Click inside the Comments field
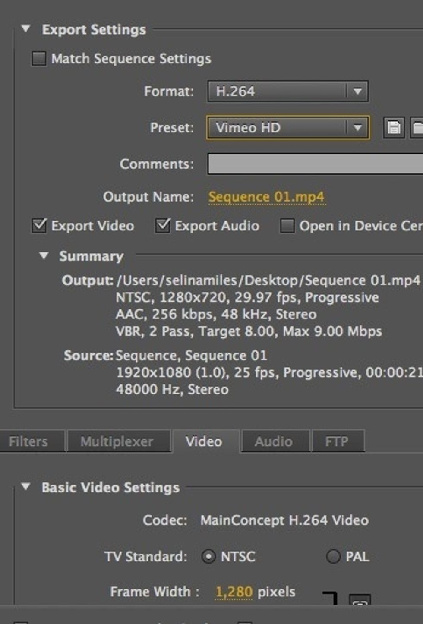Viewport: 423px width, 624px height. click(302, 164)
